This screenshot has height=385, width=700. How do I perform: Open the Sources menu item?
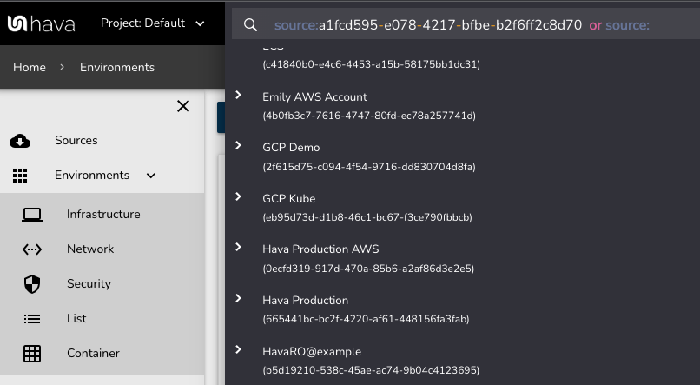[76, 140]
